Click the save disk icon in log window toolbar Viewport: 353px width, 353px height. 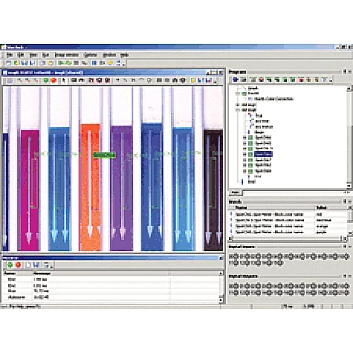tap(36, 265)
